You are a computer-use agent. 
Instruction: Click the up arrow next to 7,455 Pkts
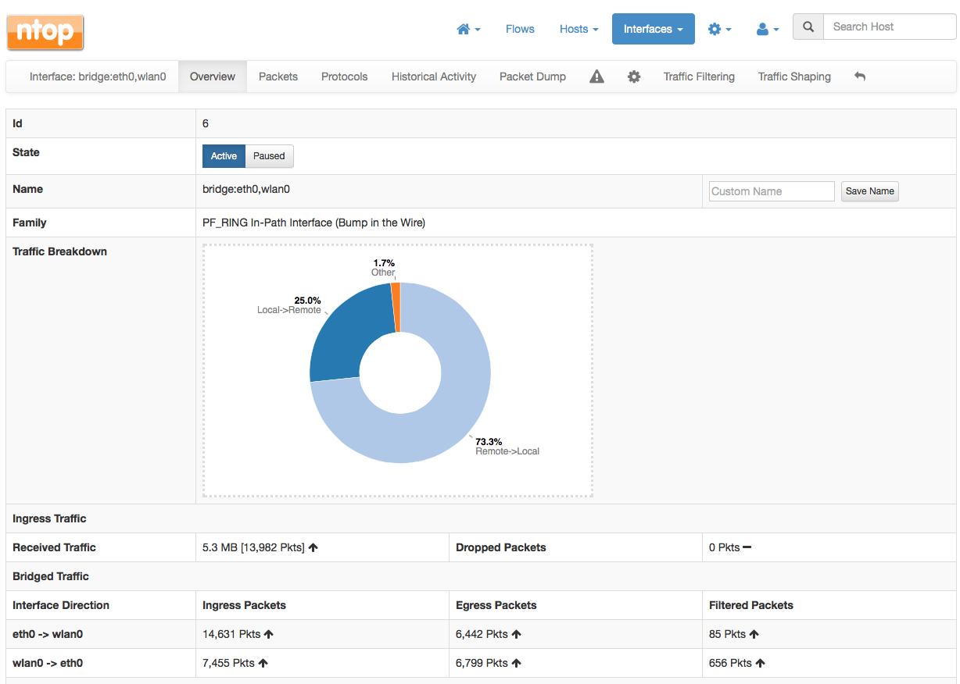(263, 664)
